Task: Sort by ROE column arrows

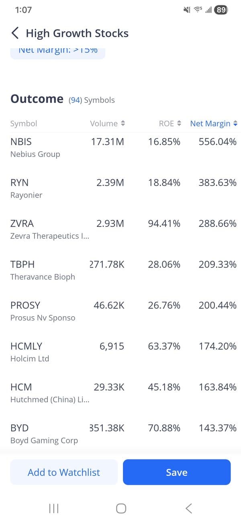Action: pos(179,124)
